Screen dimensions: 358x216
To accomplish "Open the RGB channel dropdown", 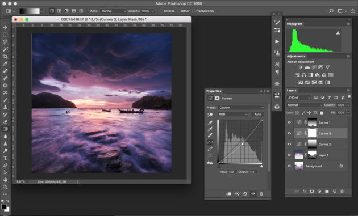I will pos(233,114).
